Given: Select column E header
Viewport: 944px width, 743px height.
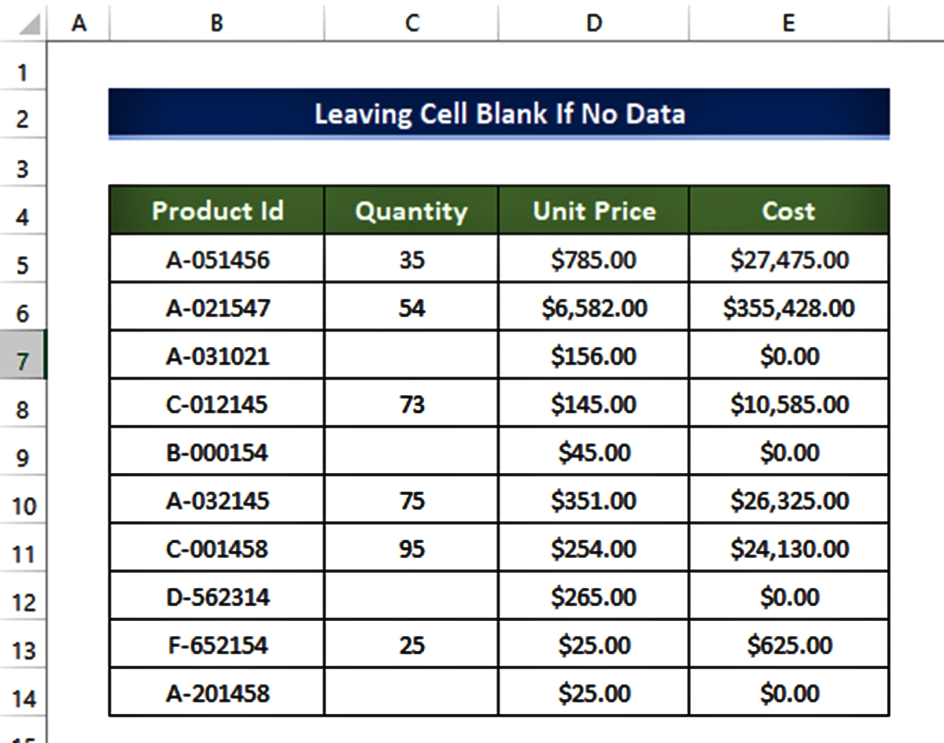Looking at the screenshot, I should coord(787,21).
